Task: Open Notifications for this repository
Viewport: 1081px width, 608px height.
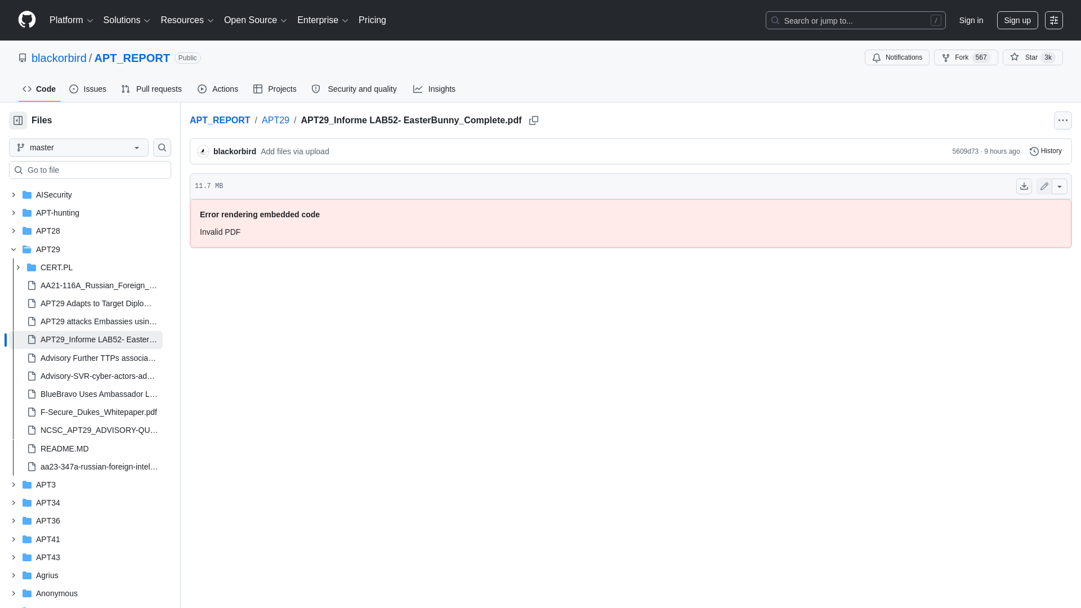Action: [897, 57]
